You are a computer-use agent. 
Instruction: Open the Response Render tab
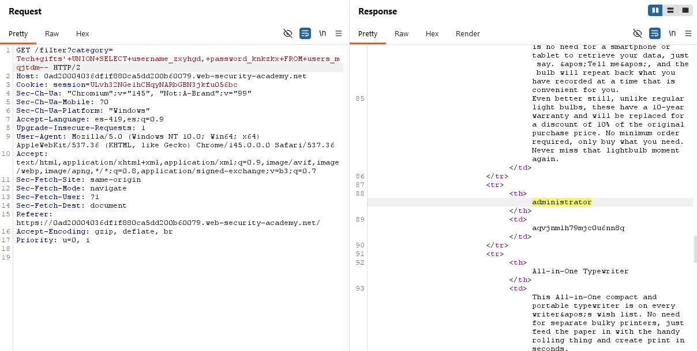pos(467,34)
